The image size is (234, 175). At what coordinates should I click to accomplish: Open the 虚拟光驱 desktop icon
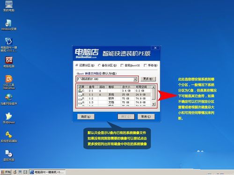[9, 155]
